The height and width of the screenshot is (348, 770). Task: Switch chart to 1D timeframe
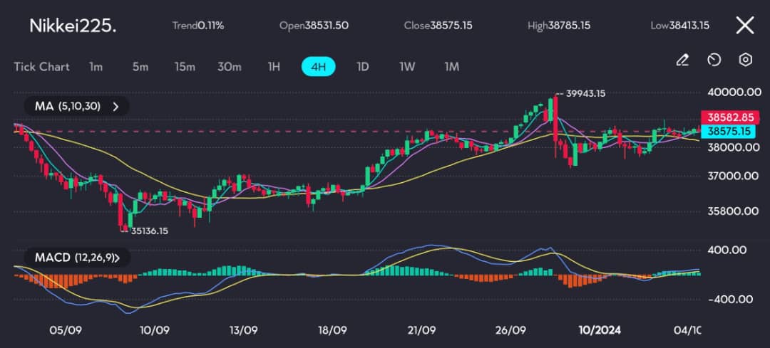tap(362, 67)
